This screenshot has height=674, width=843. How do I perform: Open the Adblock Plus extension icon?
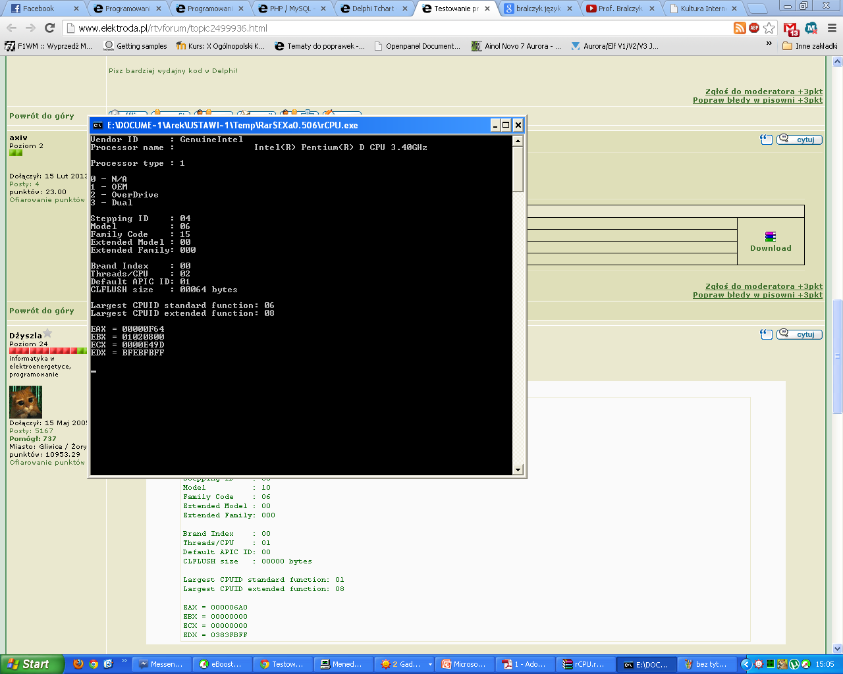[x=754, y=28]
